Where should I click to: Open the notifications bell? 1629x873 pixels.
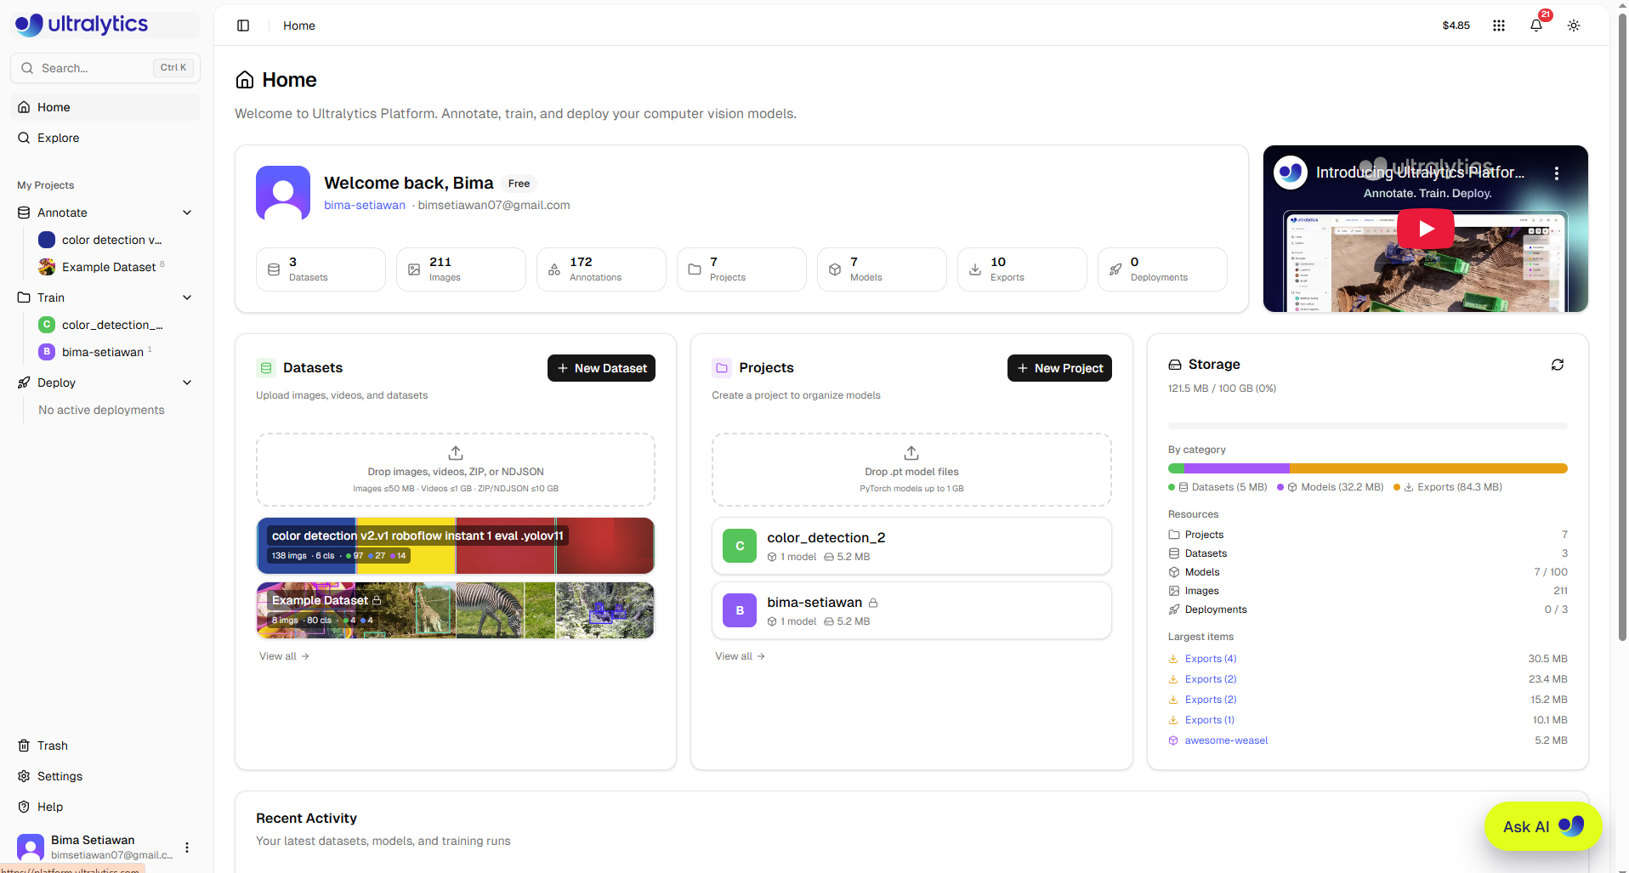tap(1536, 26)
